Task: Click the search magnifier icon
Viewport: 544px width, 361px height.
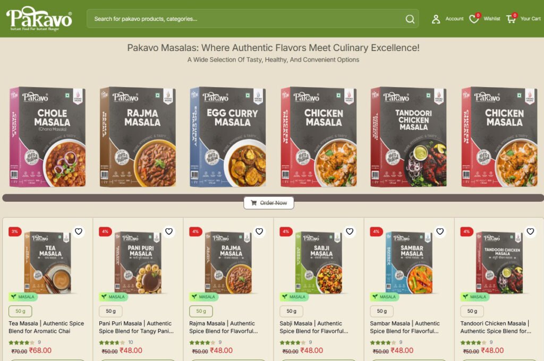Action: [x=410, y=19]
